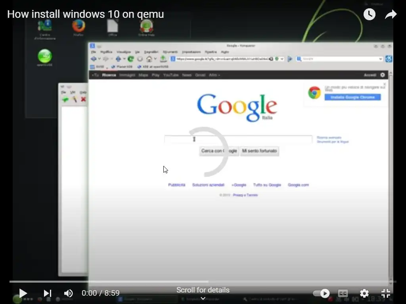The image size is (406, 304).
Task: Select Immagini in the Google bar
Action: 127,75
